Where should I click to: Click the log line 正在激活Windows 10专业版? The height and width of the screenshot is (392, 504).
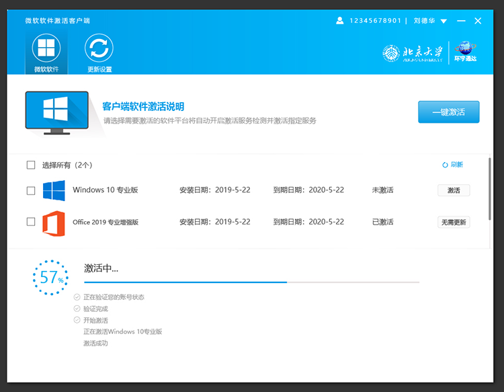[123, 331]
